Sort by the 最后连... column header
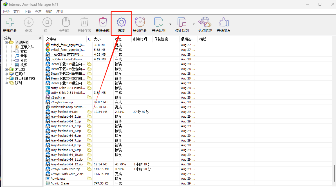Image resolution: width=336 pixels, height=187 pixels. (x=189, y=39)
